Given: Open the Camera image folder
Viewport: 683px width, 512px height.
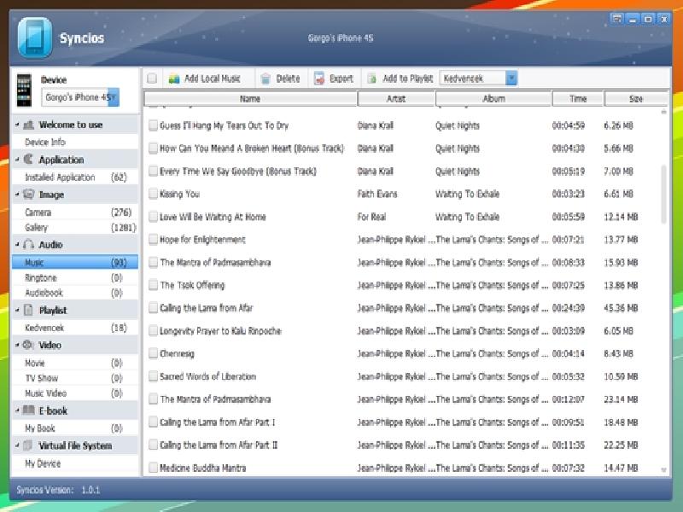Looking at the screenshot, I should 75,212.
